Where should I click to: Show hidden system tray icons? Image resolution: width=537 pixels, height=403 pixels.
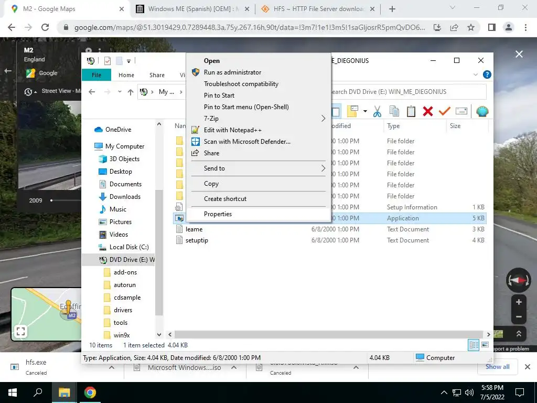(x=444, y=393)
